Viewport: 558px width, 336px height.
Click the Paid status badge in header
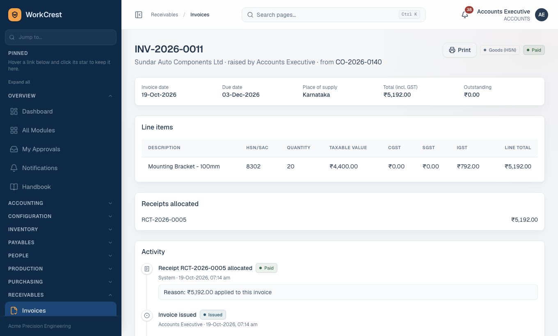click(x=534, y=50)
